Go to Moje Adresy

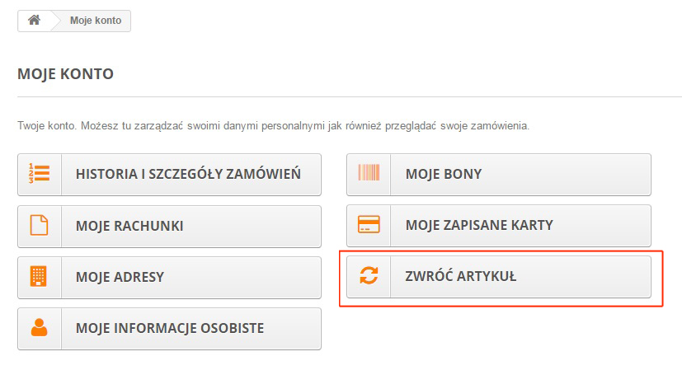click(169, 277)
